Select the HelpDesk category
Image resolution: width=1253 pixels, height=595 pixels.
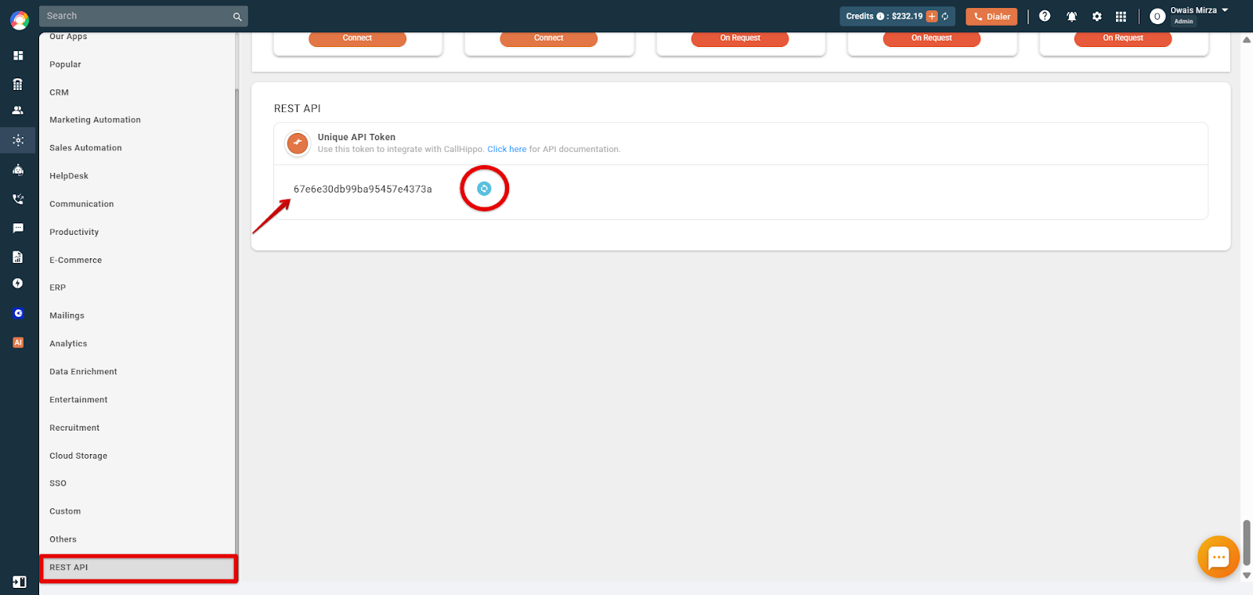point(69,176)
